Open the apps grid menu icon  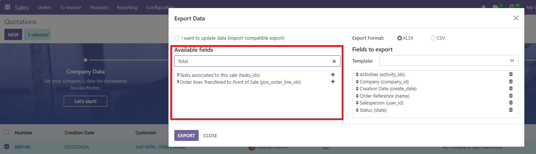[7, 7]
